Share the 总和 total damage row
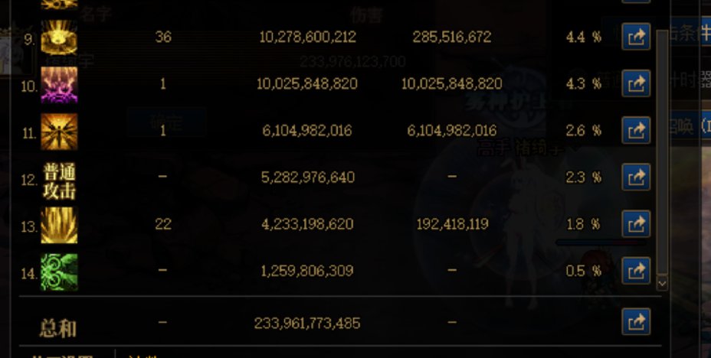The height and width of the screenshot is (358, 711). click(x=636, y=322)
